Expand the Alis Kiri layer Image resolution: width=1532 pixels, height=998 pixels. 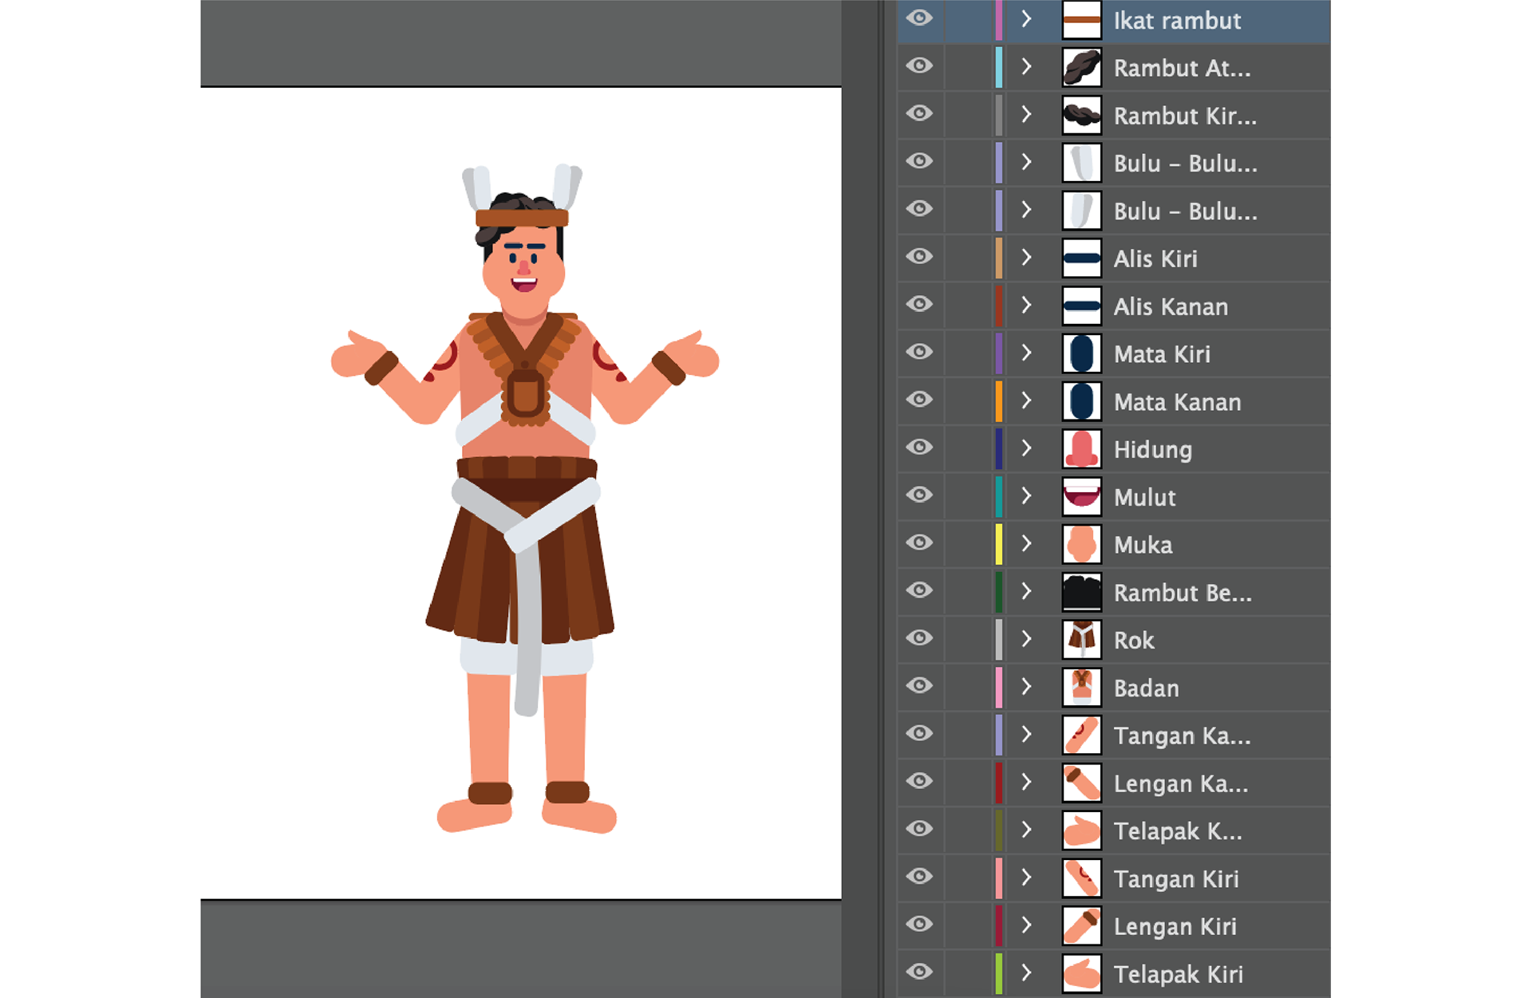click(1027, 257)
